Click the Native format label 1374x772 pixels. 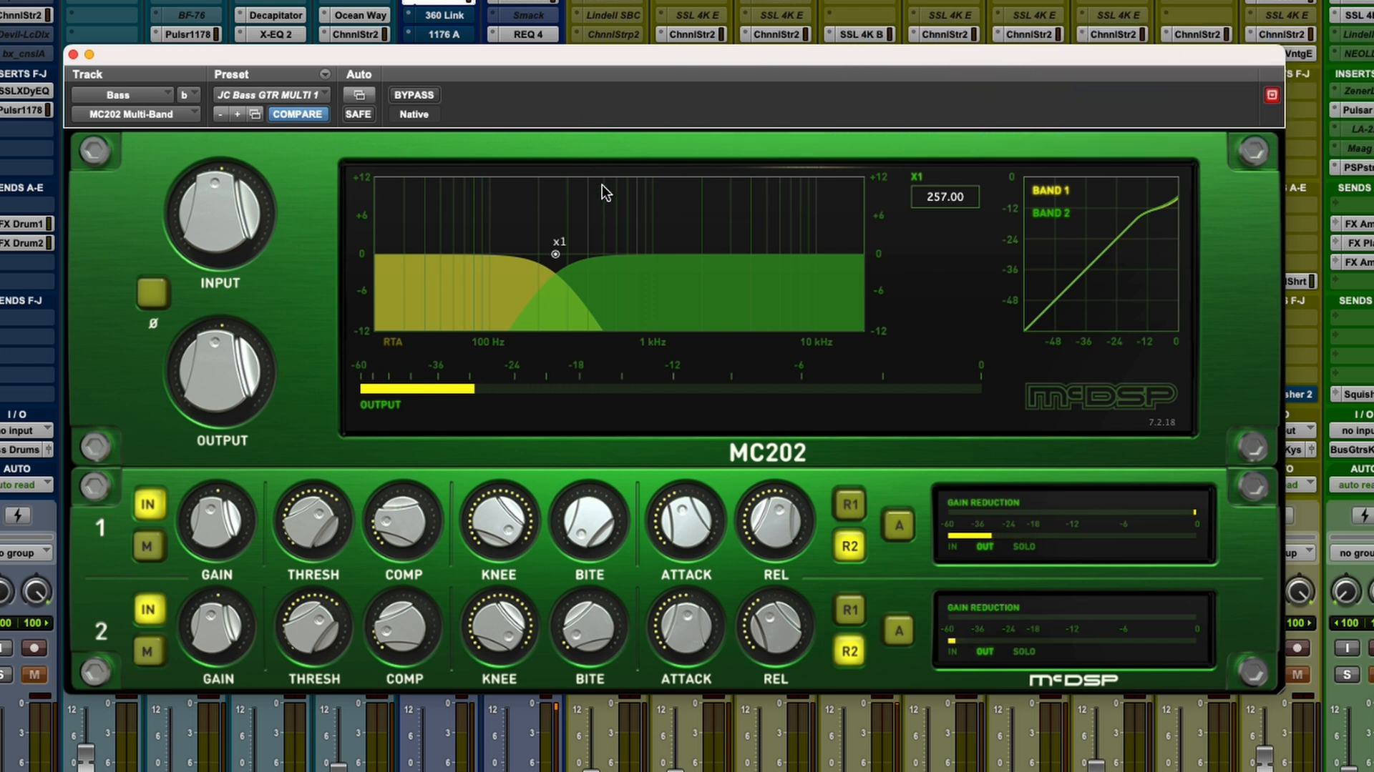tap(414, 114)
